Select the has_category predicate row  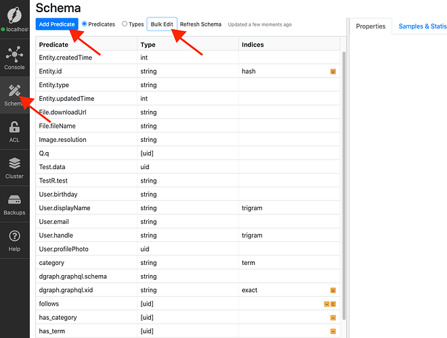188,317
